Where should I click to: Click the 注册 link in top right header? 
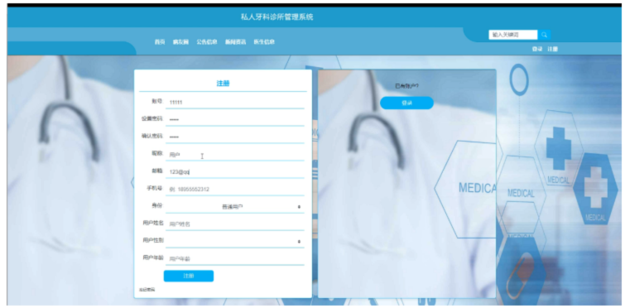pyautogui.click(x=552, y=49)
